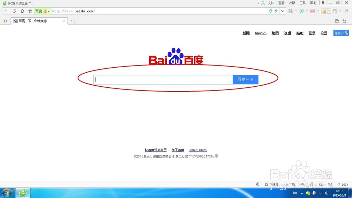Bookmark this page with the star icon
Viewport: 352px width, 198px height.
30,11
